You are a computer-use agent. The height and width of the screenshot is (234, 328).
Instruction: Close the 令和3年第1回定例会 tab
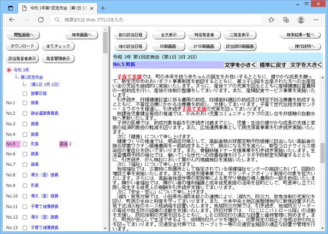pyautogui.click(x=92, y=8)
